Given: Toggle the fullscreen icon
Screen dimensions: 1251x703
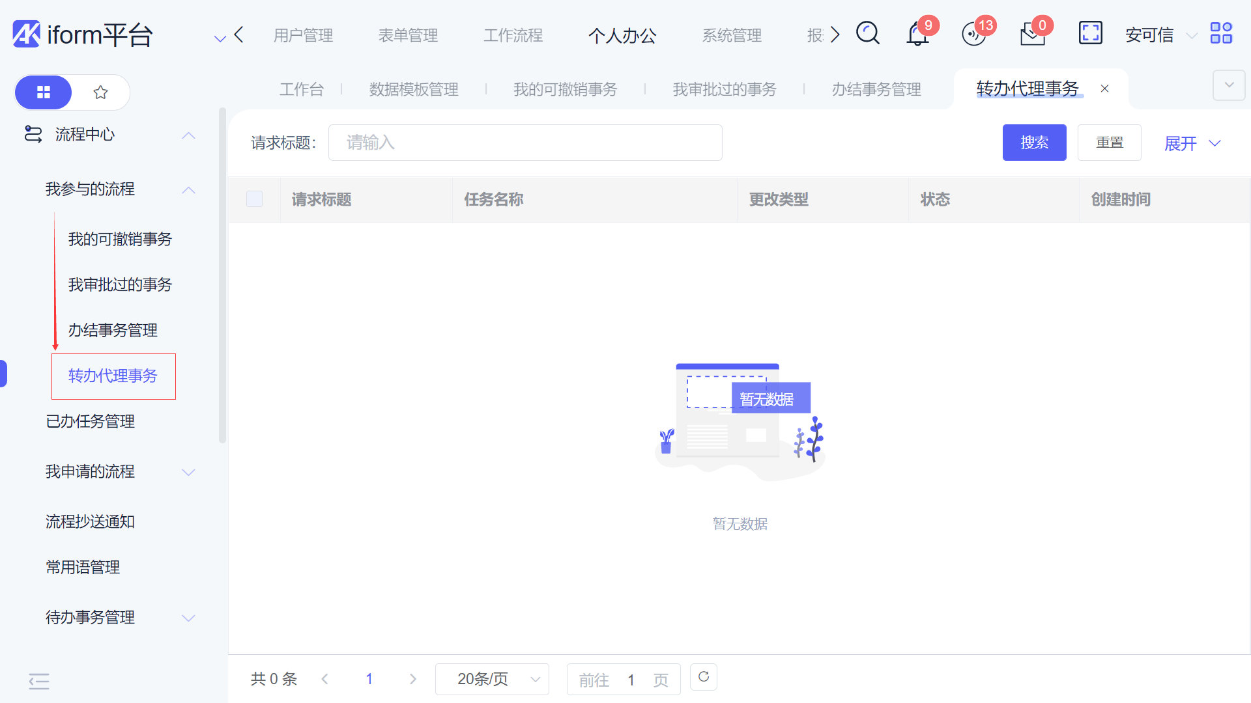Looking at the screenshot, I should [1090, 33].
